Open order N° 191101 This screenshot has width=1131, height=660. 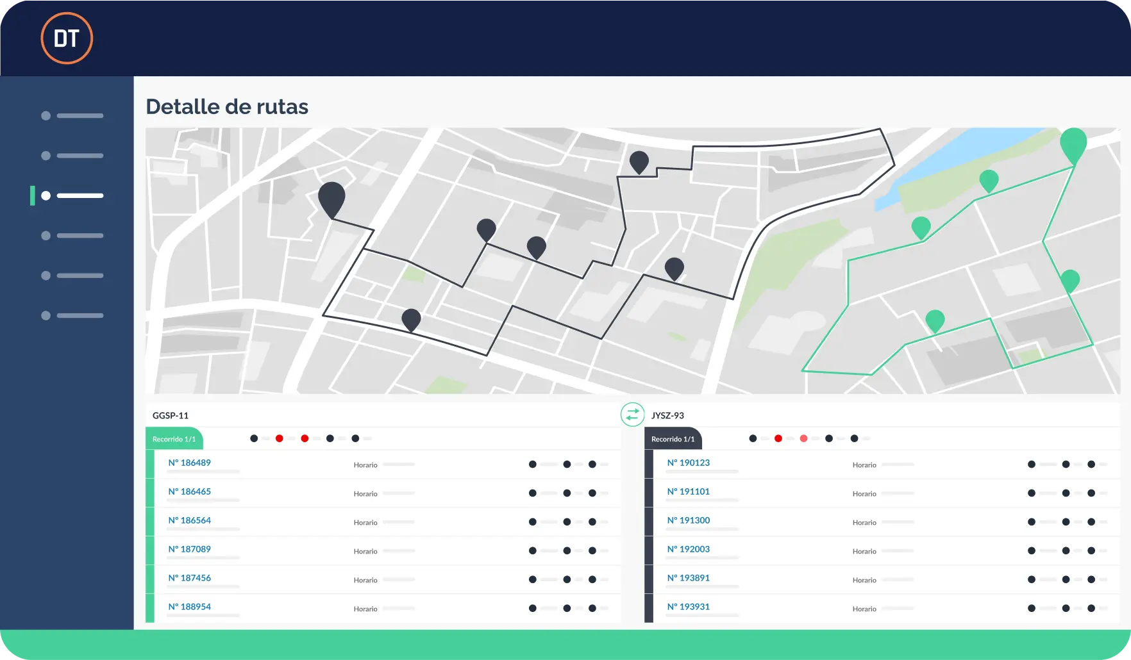tap(689, 491)
